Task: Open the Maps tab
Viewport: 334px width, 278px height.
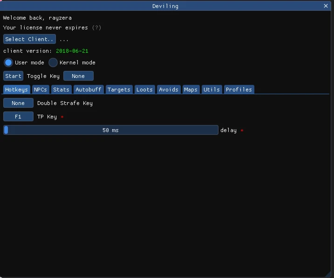Action: tap(191, 90)
